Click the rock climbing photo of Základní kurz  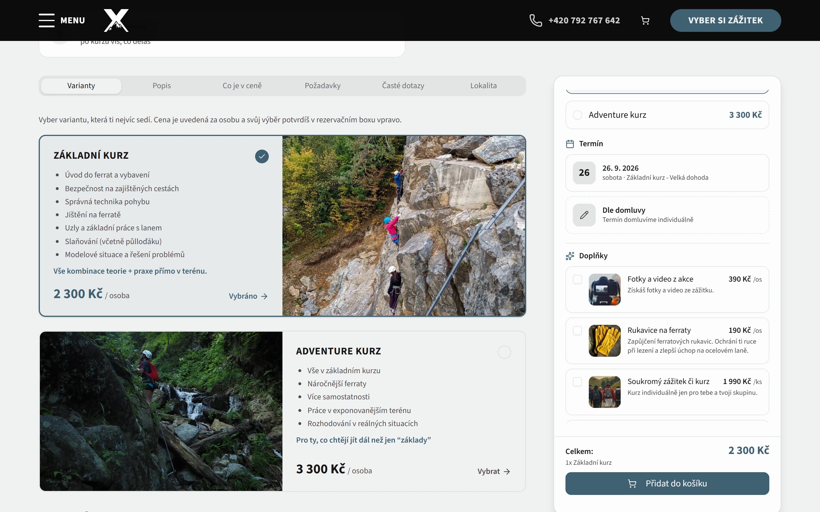404,226
